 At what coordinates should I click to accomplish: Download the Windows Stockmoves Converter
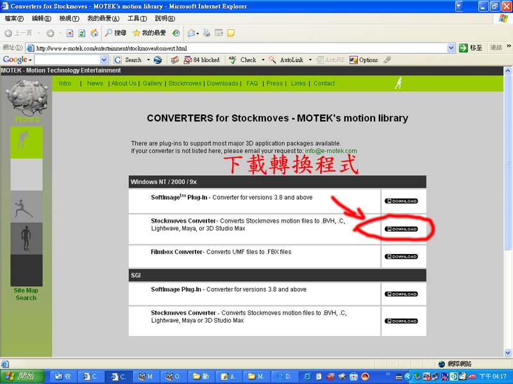click(401, 229)
